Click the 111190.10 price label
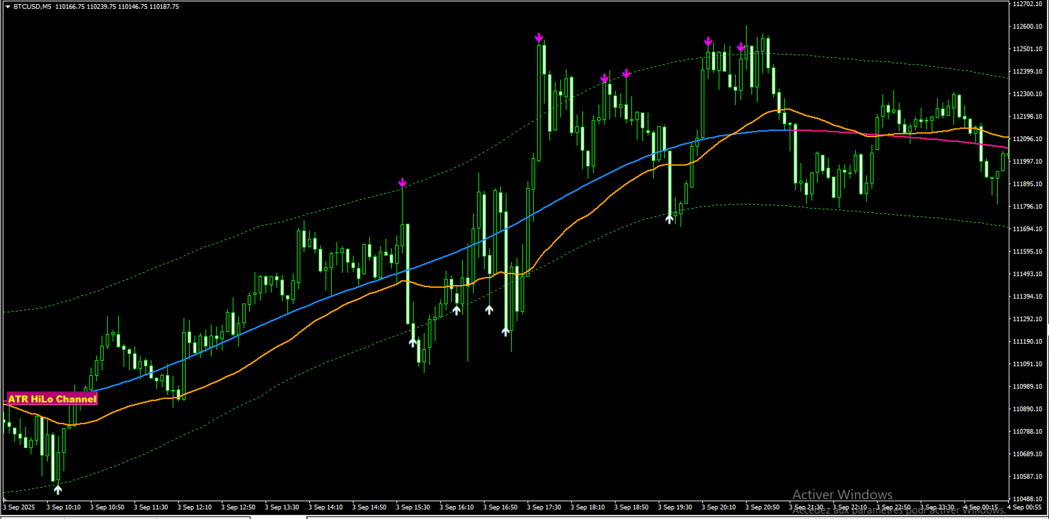Viewport: 1049px width, 519px height. tap(1029, 342)
